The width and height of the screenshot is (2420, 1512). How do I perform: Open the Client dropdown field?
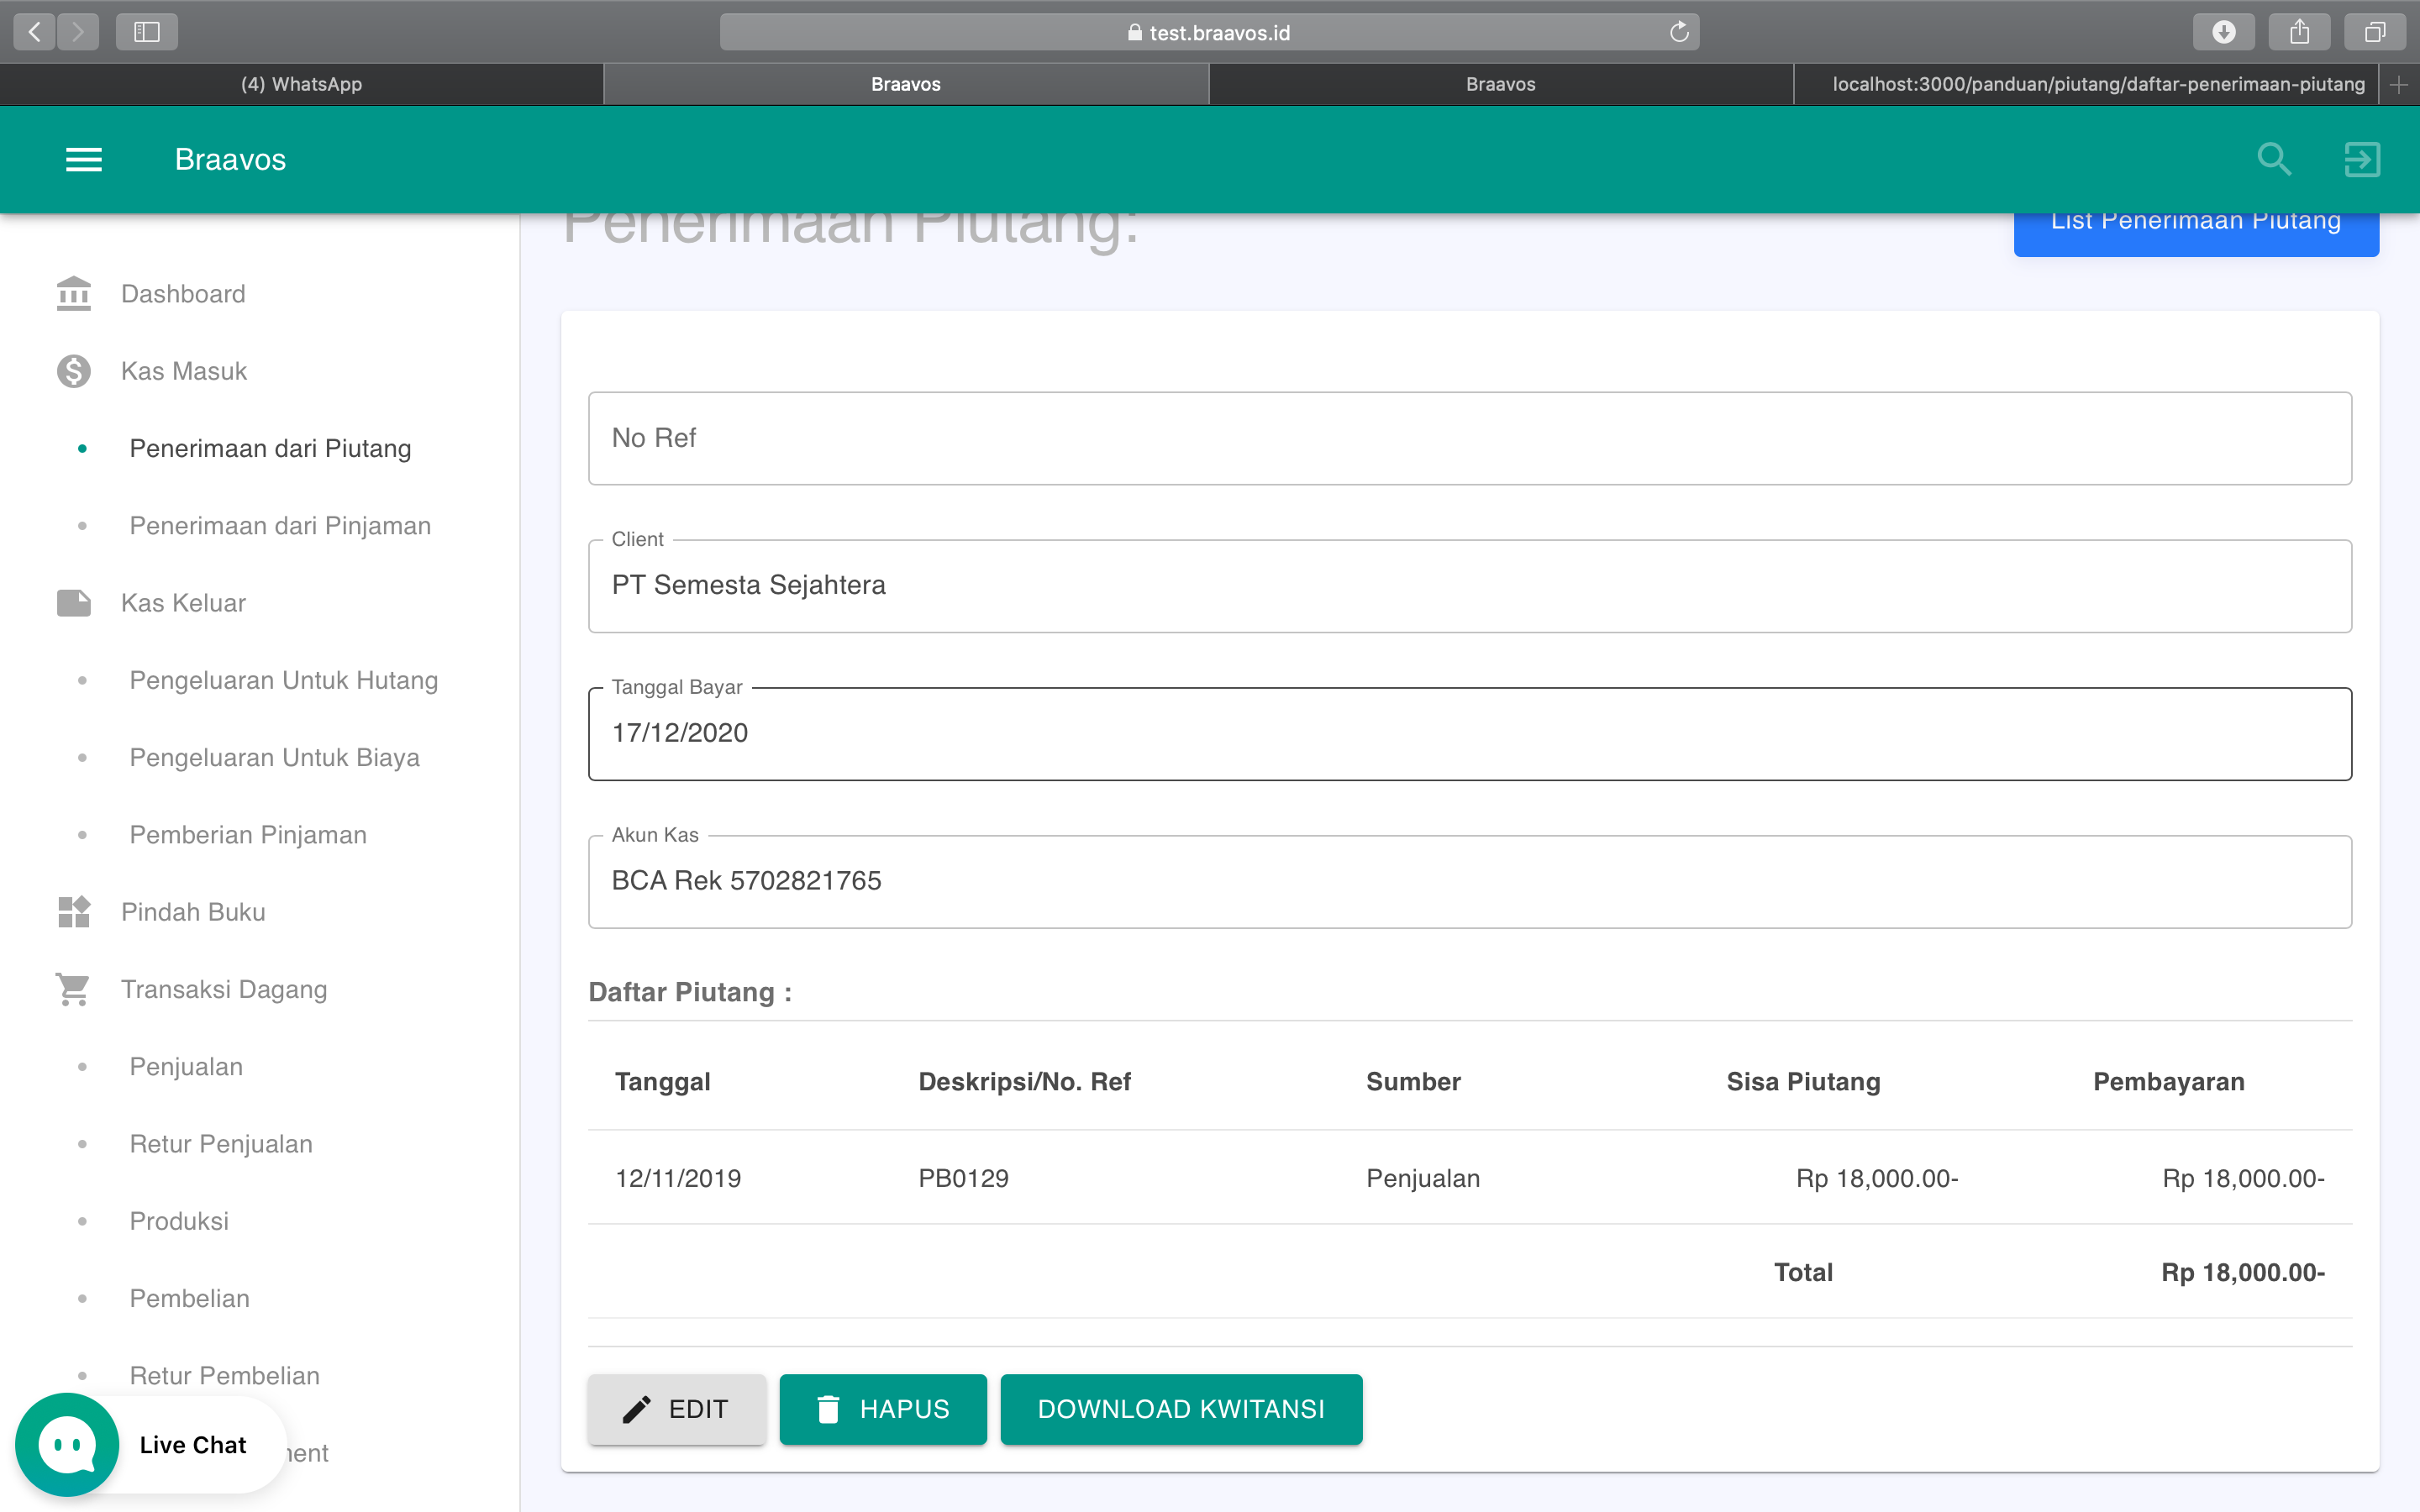(1469, 586)
